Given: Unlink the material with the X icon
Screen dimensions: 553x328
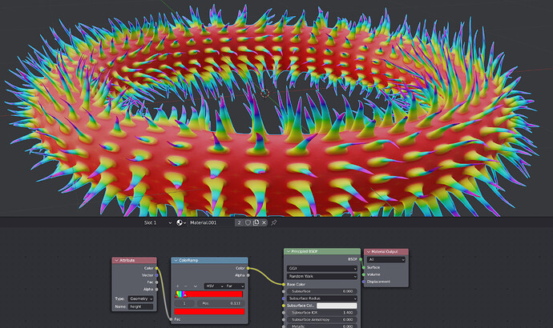Looking at the screenshot, I should tap(264, 222).
